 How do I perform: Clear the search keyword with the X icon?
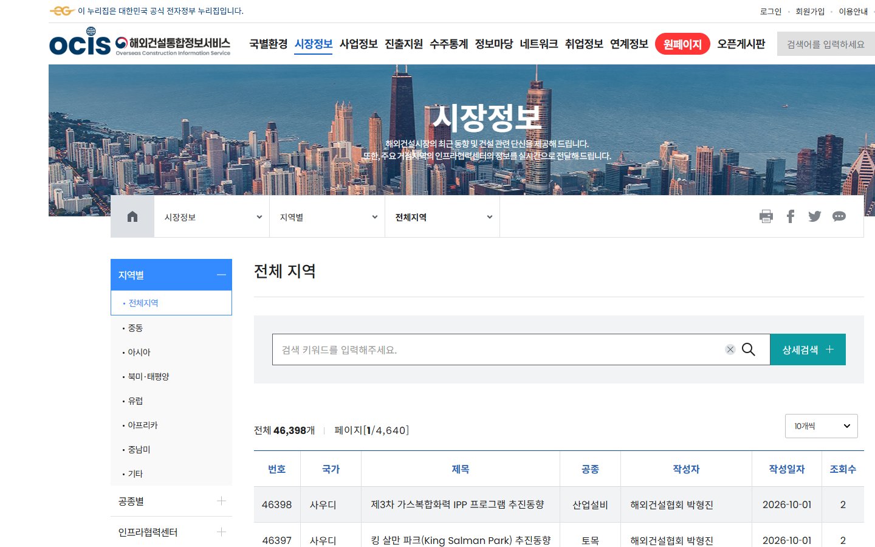pyautogui.click(x=730, y=349)
